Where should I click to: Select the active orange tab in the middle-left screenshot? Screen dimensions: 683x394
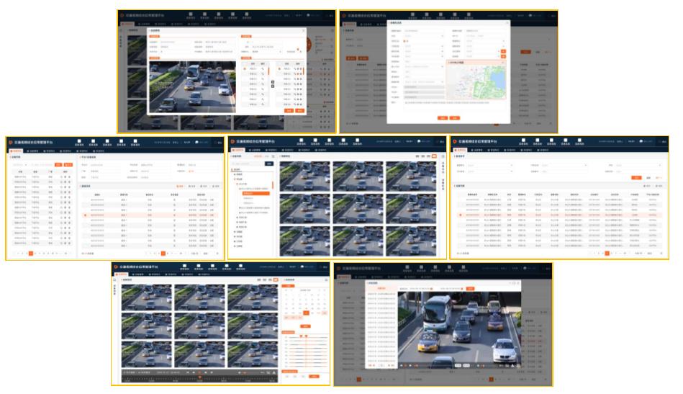18,151
